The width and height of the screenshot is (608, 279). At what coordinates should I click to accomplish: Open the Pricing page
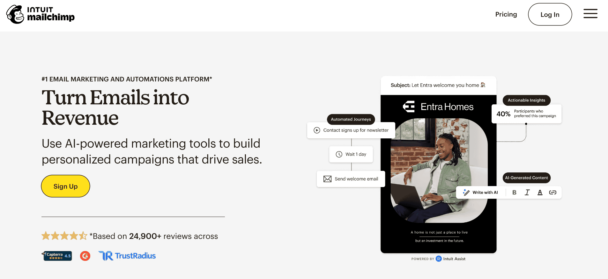[x=506, y=14]
